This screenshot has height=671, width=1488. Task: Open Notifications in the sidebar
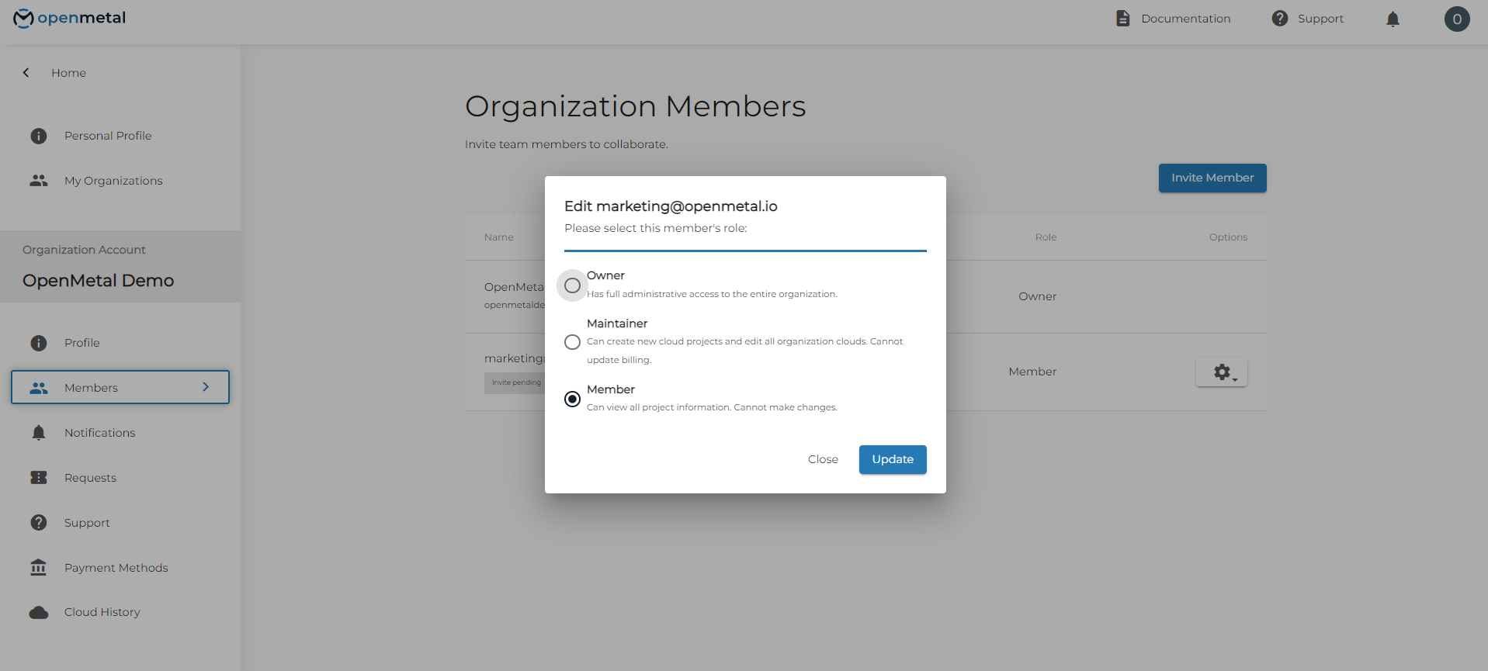[99, 433]
